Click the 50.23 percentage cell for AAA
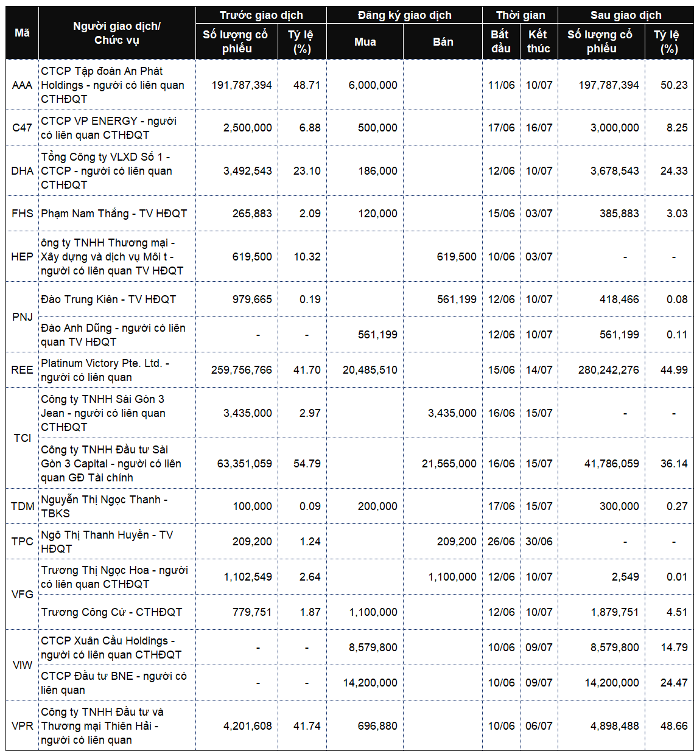This screenshot has height=751, width=694. tap(669, 85)
